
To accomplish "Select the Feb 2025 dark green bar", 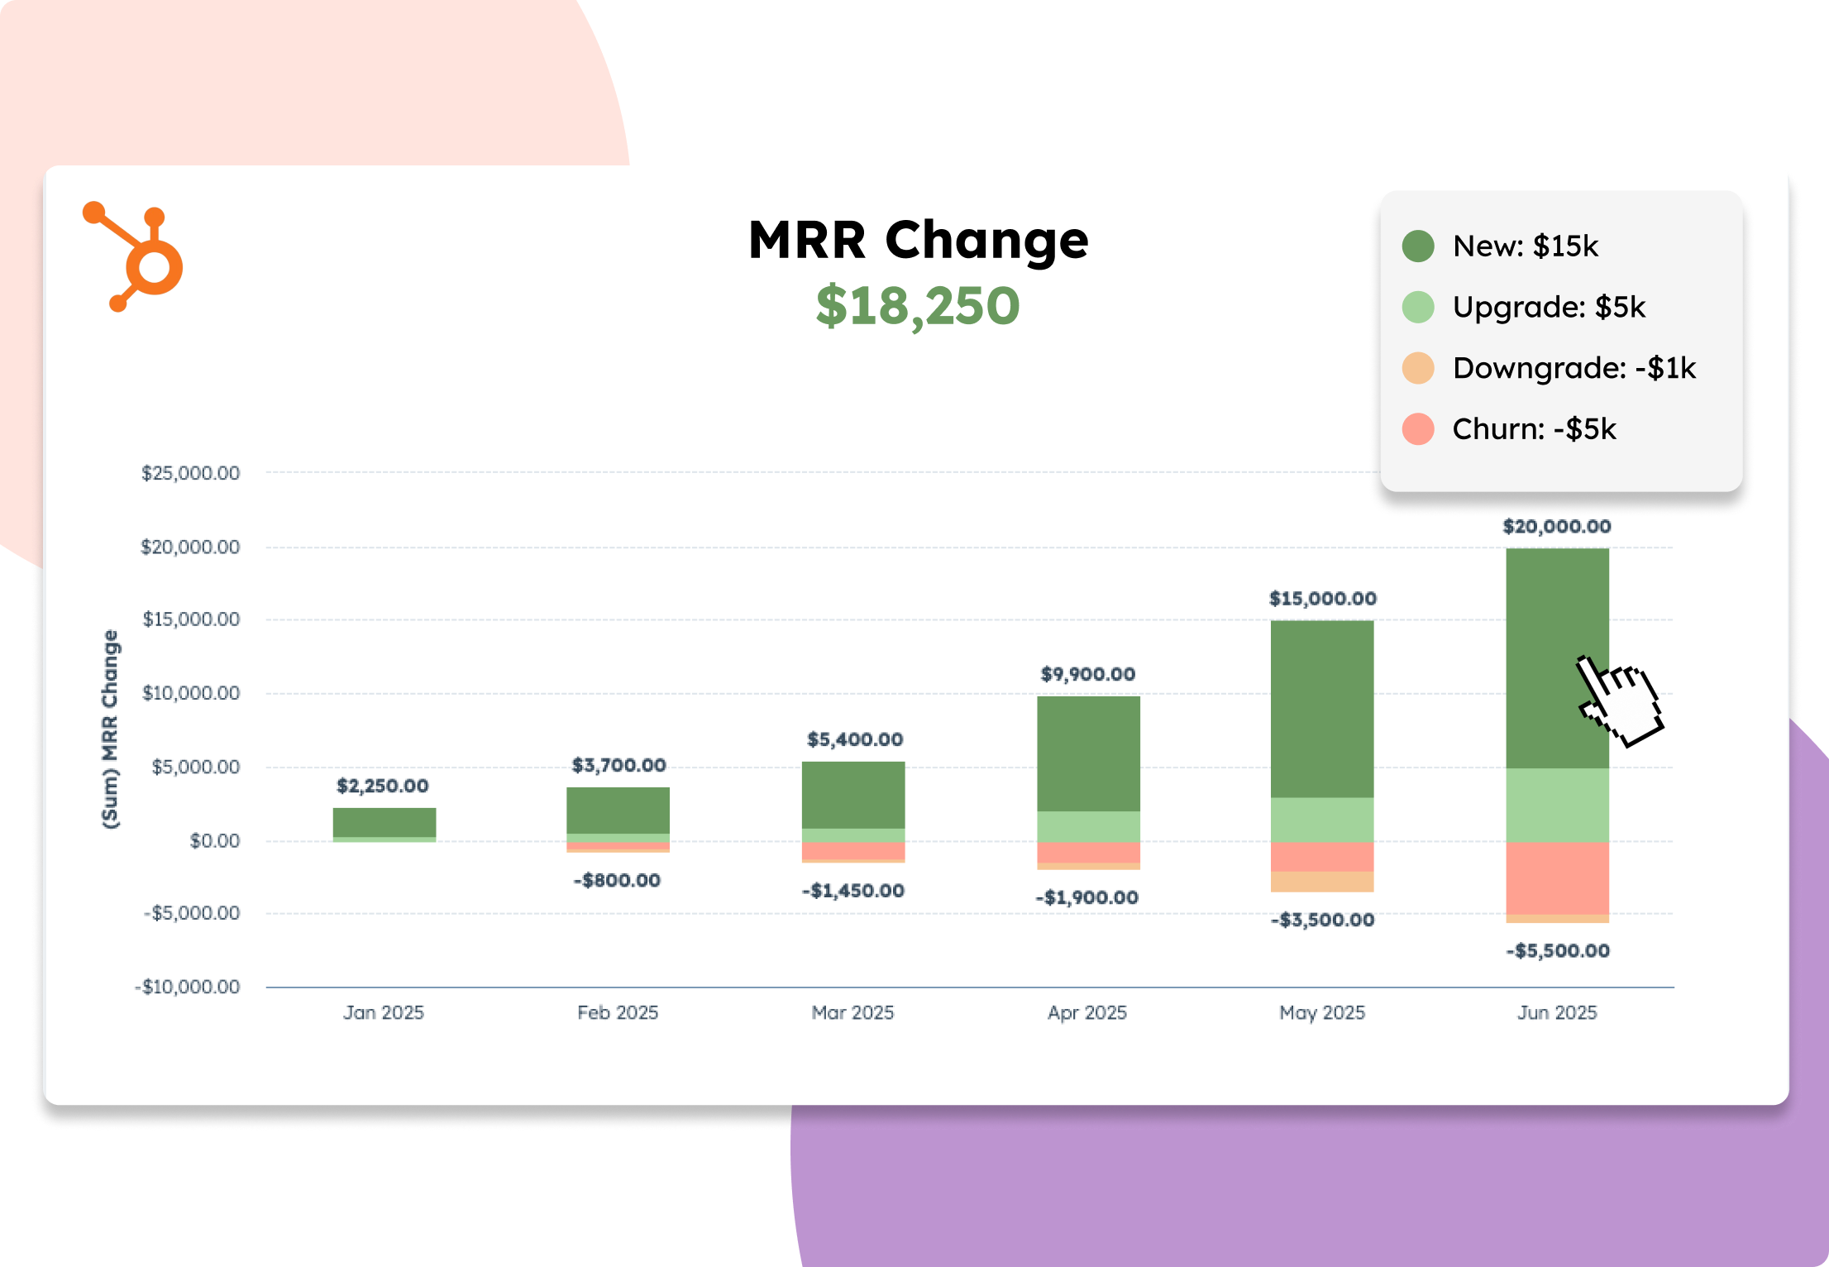I will [x=618, y=810].
